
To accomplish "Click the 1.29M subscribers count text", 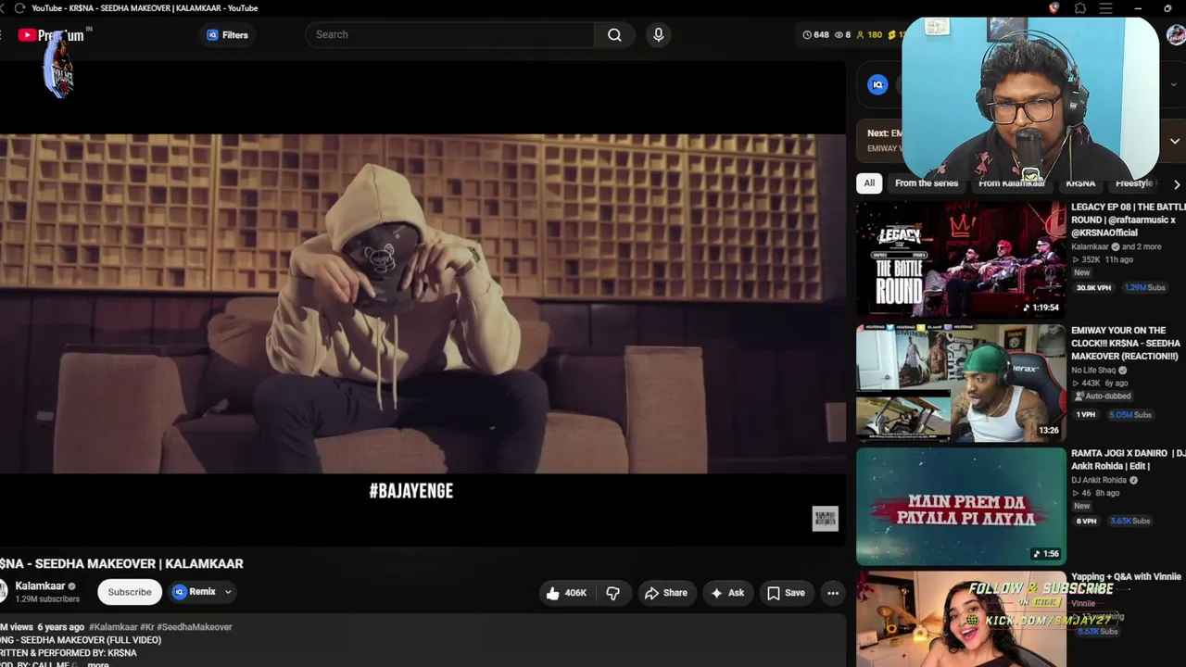I will (x=47, y=599).
